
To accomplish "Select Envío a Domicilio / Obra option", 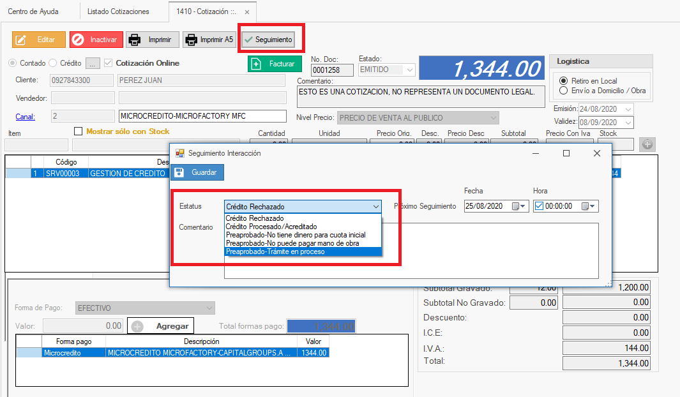I will coord(563,91).
